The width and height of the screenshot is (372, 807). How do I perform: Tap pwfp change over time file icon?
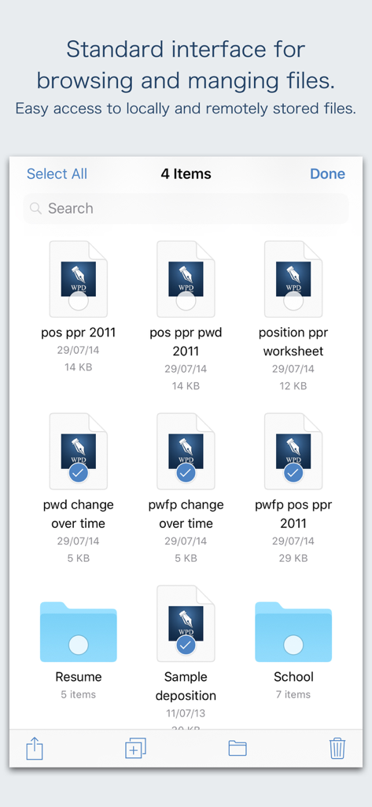186,451
